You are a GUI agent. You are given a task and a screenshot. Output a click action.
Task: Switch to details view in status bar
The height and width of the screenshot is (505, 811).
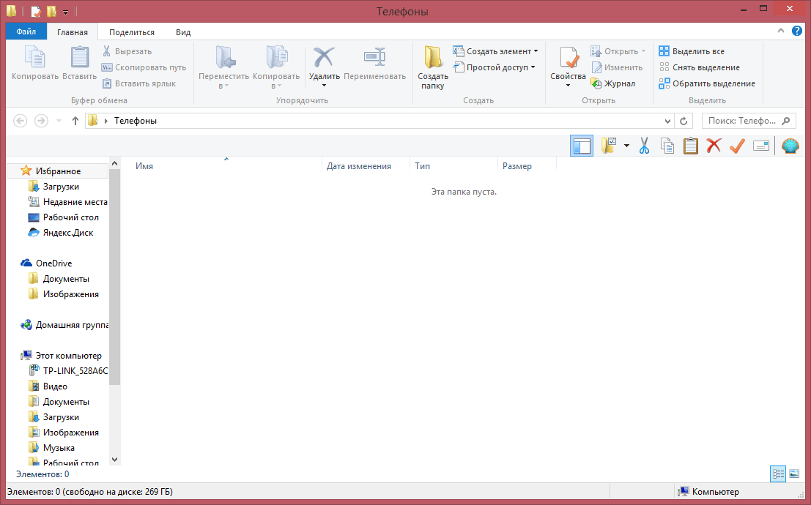click(778, 474)
